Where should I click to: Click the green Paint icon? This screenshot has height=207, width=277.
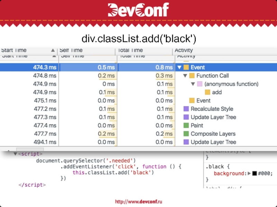click(186, 125)
